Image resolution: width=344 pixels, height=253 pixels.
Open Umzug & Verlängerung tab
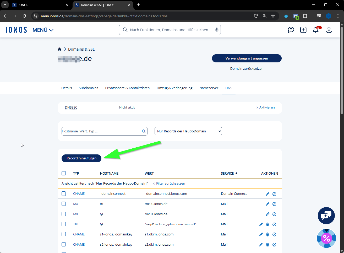(x=174, y=88)
